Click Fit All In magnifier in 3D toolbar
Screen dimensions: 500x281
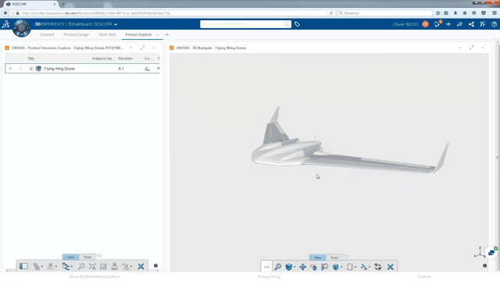click(x=278, y=267)
